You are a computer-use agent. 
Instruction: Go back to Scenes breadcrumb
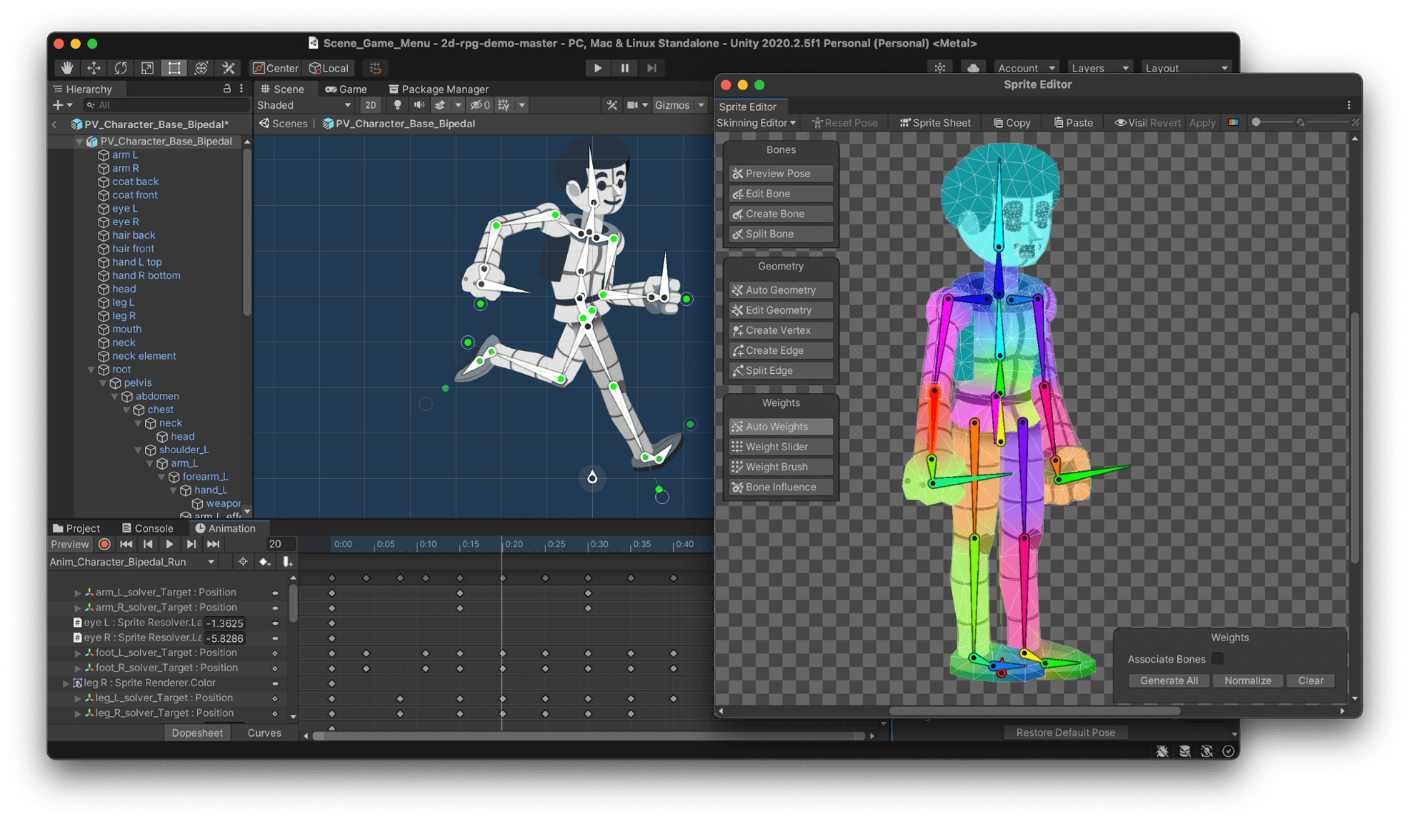point(284,124)
